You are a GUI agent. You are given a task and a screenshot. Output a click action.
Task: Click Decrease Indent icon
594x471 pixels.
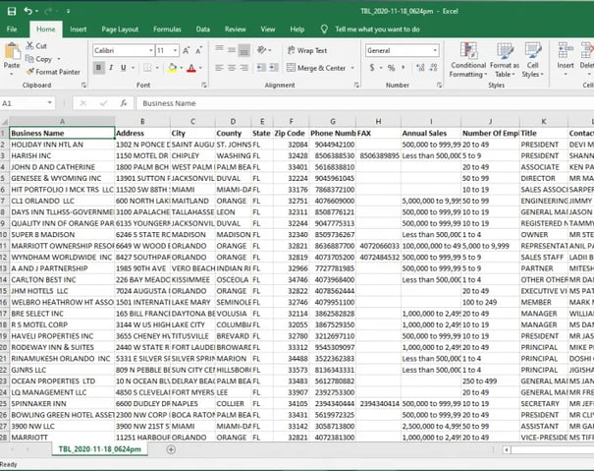click(261, 68)
